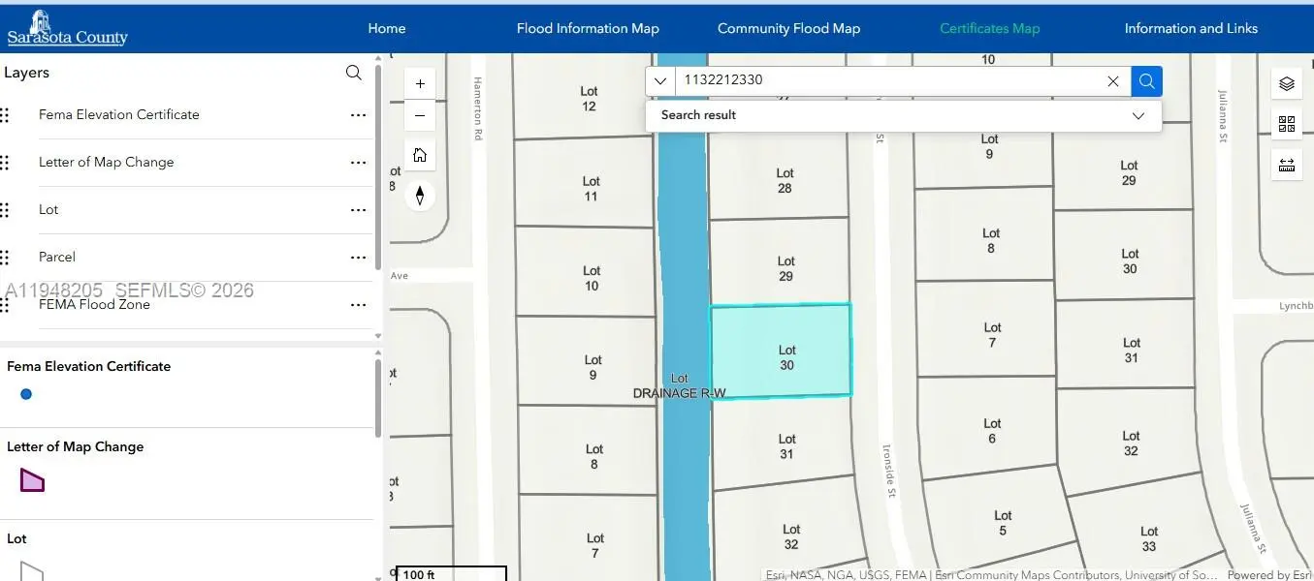Expand the Search result panel
Screen dimensions: 1314x581
click(x=1138, y=115)
